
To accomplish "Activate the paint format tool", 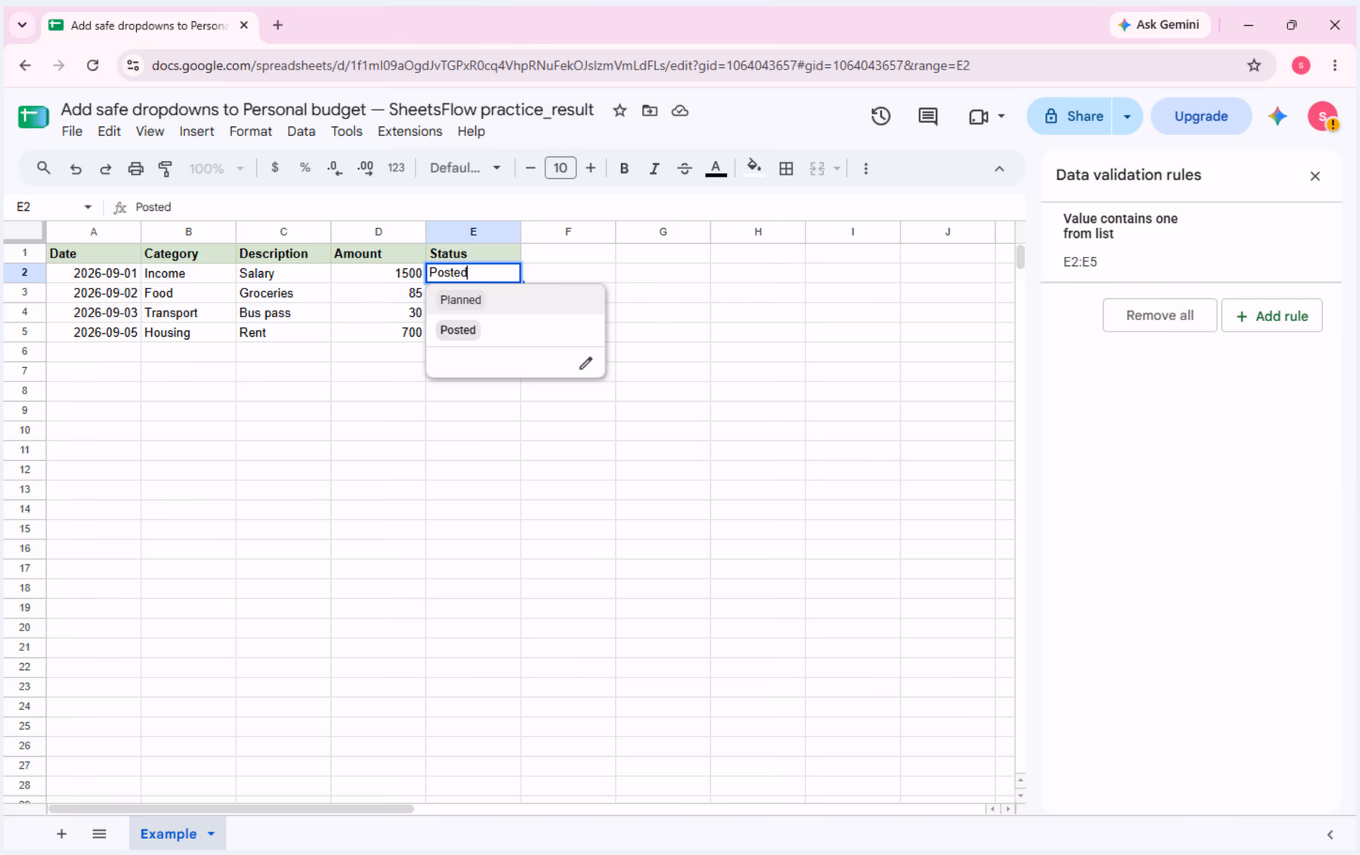I will coord(165,168).
